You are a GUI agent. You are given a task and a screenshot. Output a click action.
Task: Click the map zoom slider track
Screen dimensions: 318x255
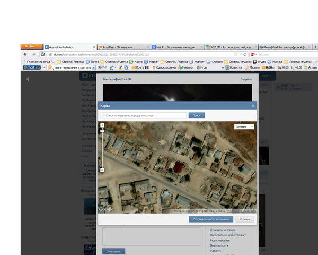tap(102, 148)
